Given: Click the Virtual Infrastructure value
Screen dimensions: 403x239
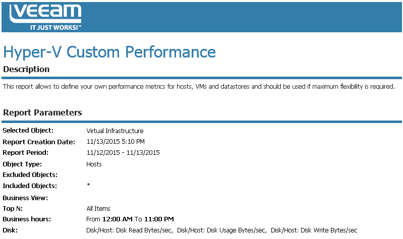Looking at the screenshot, I should click(115, 131).
